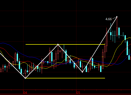Select the 05 month axis label
Viewport: 131px width, 95px height.
pyautogui.click(x=78, y=92)
